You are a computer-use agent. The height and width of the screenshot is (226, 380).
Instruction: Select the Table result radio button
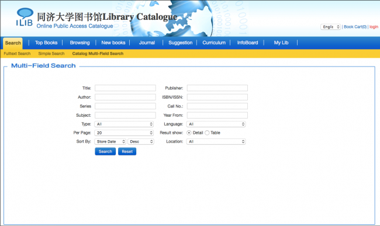pyautogui.click(x=207, y=133)
